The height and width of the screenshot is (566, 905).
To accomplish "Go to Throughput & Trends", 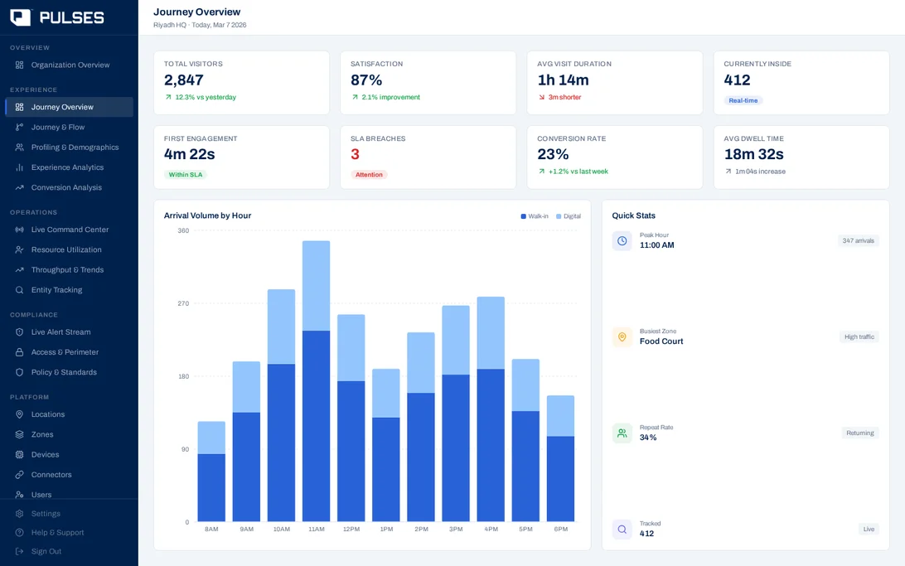I will click(x=70, y=270).
